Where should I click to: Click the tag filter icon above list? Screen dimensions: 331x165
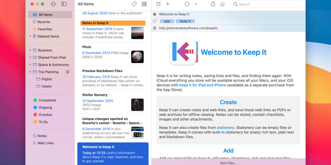point(134,4)
